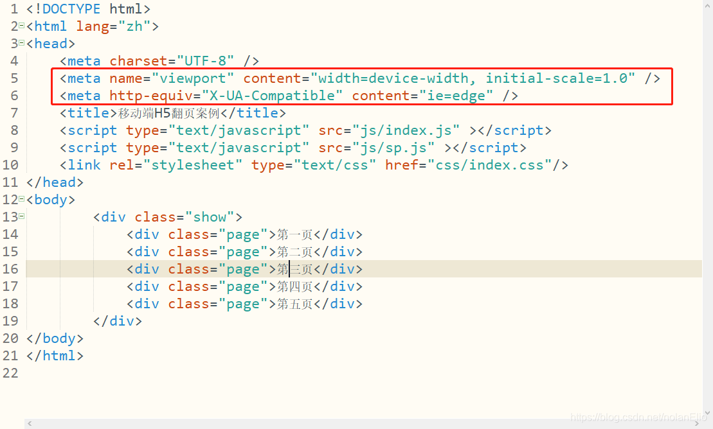The image size is (713, 429).
Task: Click the horizontal scrollbar left arrow
Action: pos(30,424)
